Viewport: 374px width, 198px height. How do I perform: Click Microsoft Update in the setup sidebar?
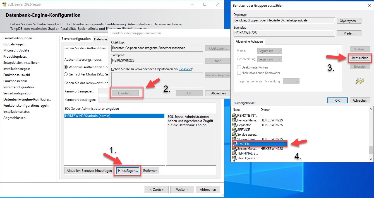16,50
